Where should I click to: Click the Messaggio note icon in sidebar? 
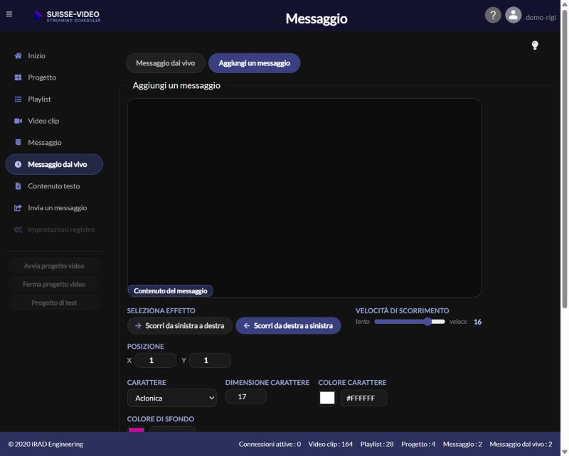click(x=18, y=143)
